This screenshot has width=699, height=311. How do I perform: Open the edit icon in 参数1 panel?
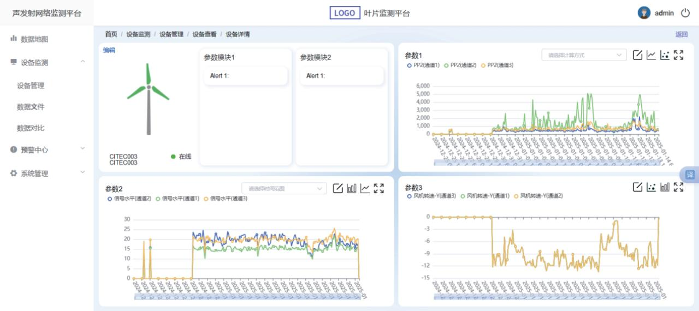click(x=637, y=55)
